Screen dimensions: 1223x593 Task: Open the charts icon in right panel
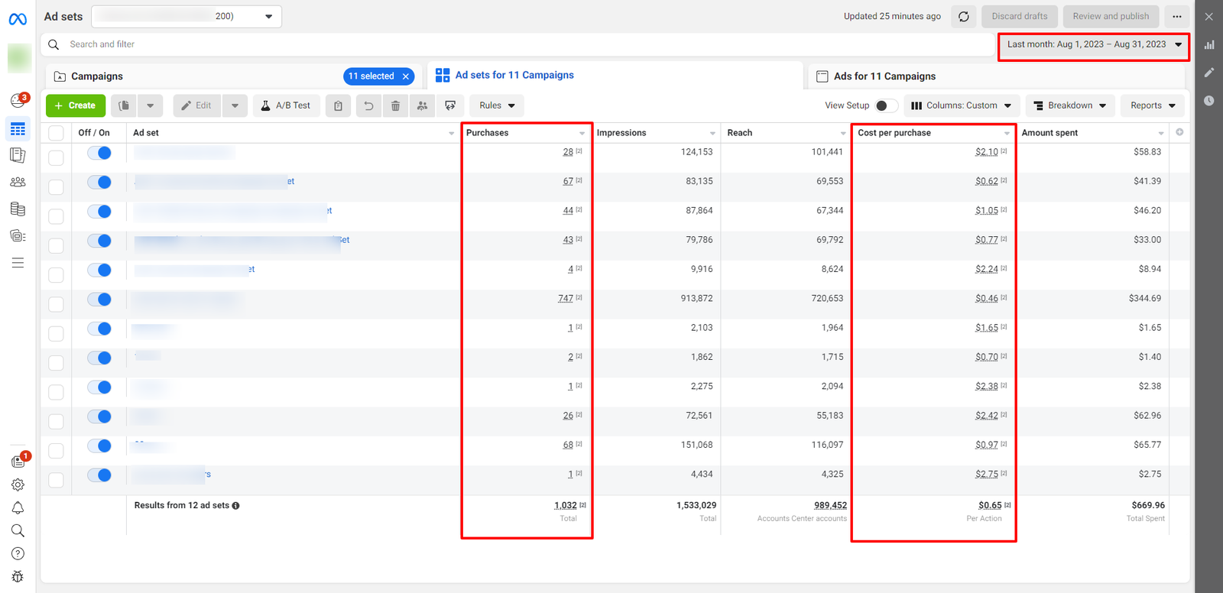tap(1209, 44)
